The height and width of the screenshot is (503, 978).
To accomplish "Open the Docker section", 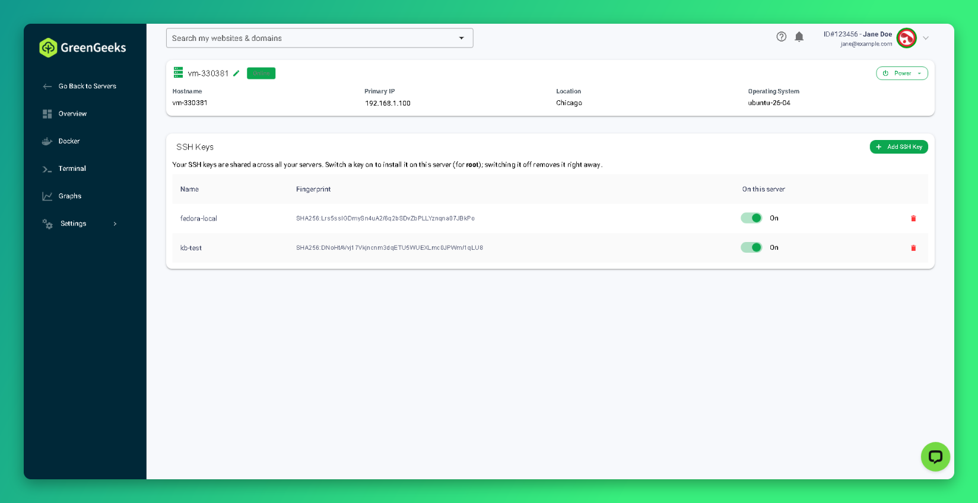I will coord(69,141).
